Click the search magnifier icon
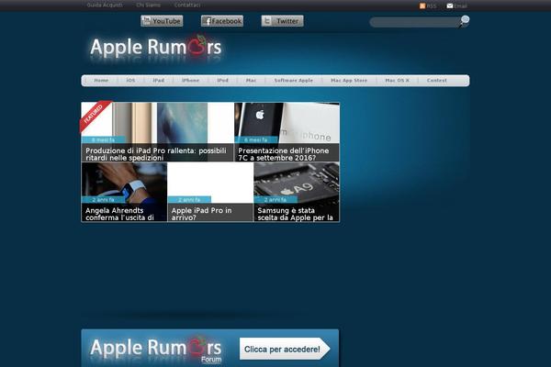Image resolution: width=551 pixels, height=367 pixels. click(464, 21)
